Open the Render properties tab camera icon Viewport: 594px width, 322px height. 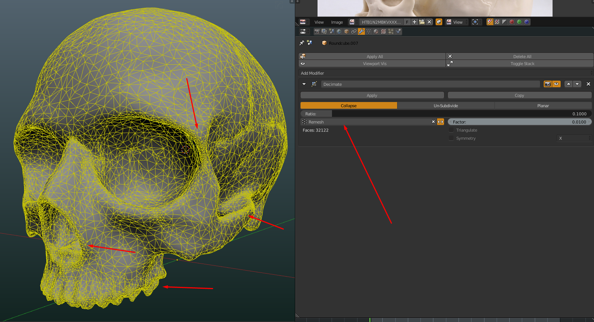click(x=317, y=31)
